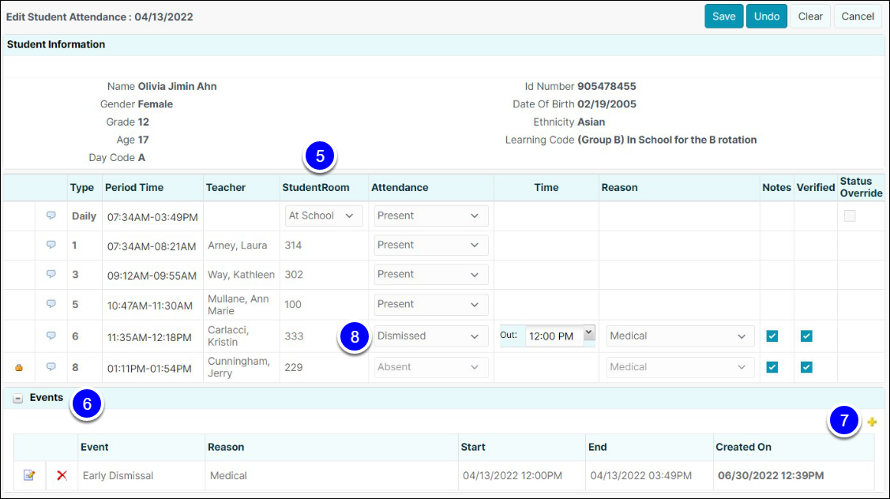
Task: Click the 12:00 PM out time field
Action: (554, 336)
